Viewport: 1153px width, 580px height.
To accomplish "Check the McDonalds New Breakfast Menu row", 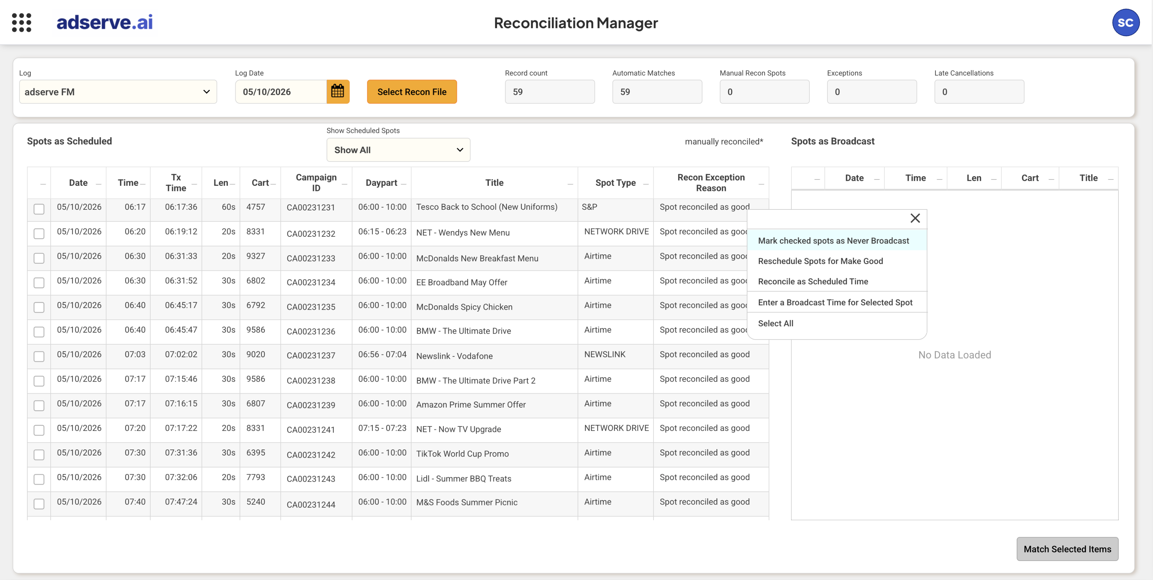I will click(39, 258).
